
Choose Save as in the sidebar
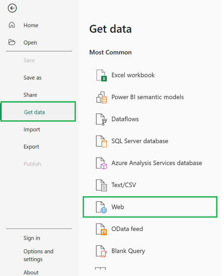point(32,78)
